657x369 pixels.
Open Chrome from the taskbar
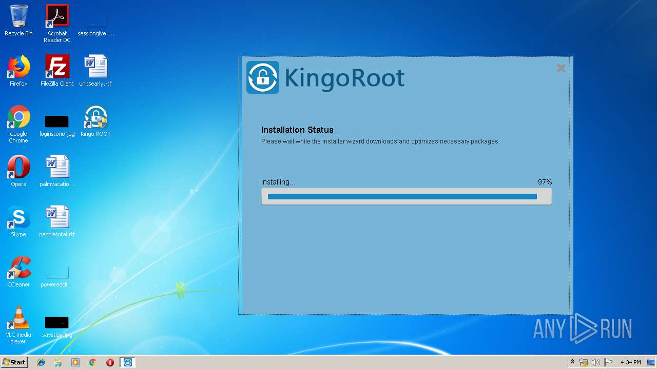click(92, 362)
